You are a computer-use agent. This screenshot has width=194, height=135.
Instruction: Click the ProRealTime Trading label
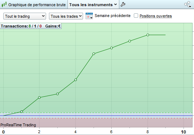(18, 125)
